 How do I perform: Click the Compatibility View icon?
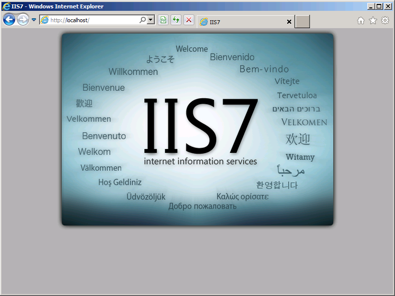pyautogui.click(x=163, y=20)
